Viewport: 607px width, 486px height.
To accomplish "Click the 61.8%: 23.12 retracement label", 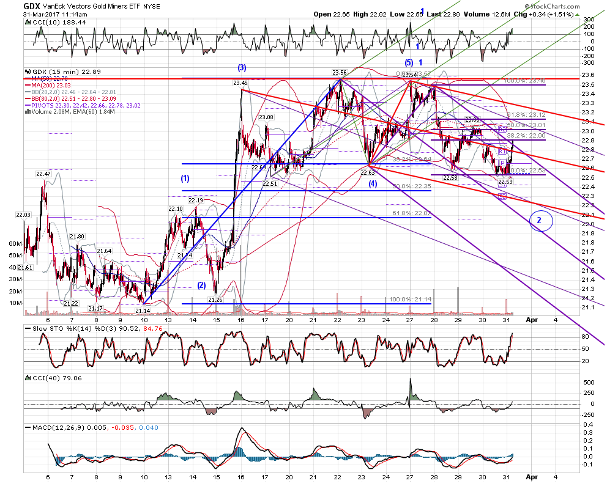I will (x=526, y=115).
